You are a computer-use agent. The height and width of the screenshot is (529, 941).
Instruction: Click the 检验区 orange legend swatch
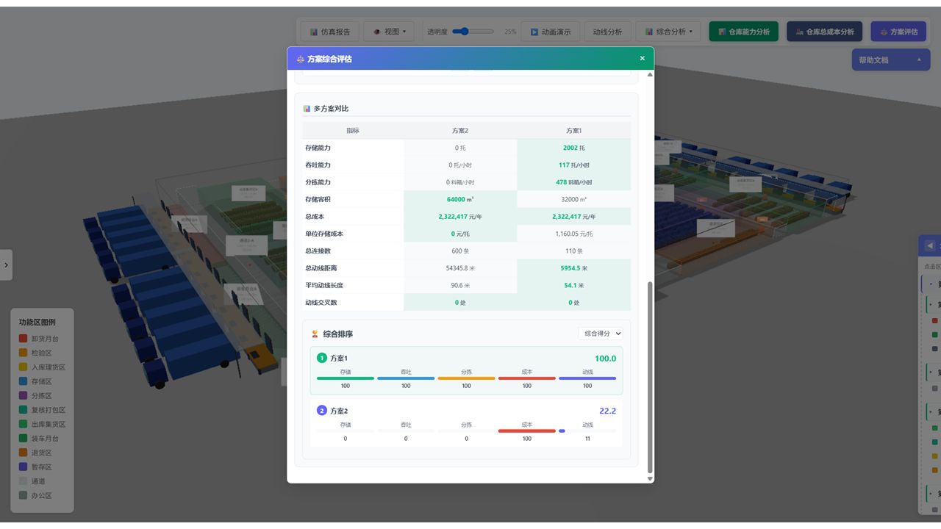coord(23,353)
